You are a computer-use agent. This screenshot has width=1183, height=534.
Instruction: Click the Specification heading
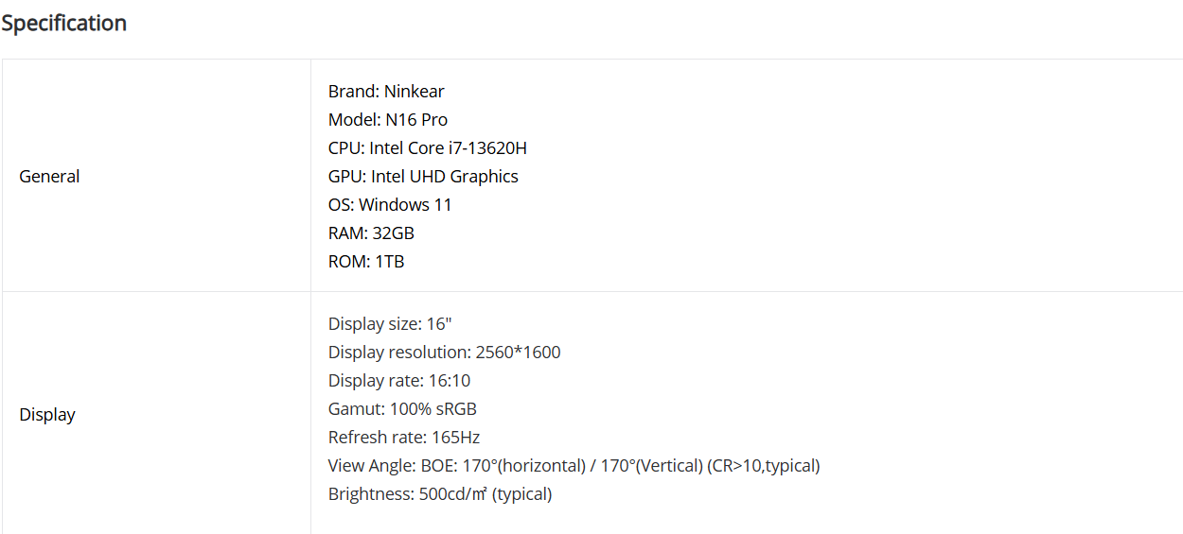coord(63,23)
